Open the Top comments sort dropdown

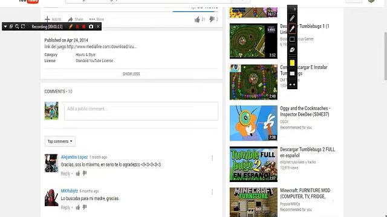coord(60,141)
